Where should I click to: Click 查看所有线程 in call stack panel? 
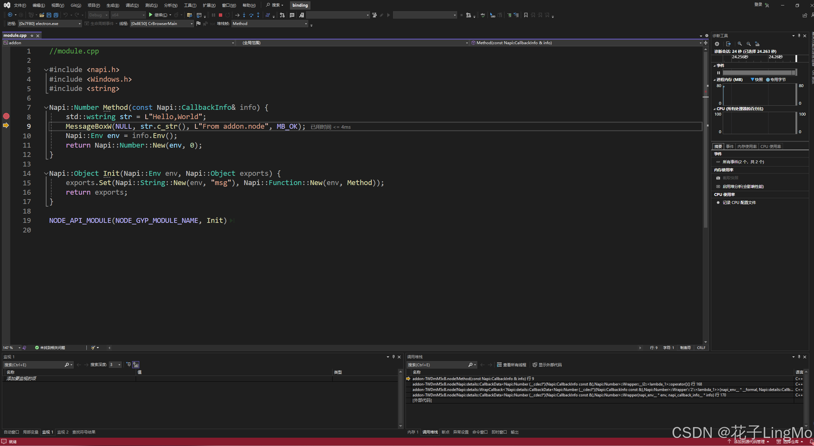click(512, 365)
